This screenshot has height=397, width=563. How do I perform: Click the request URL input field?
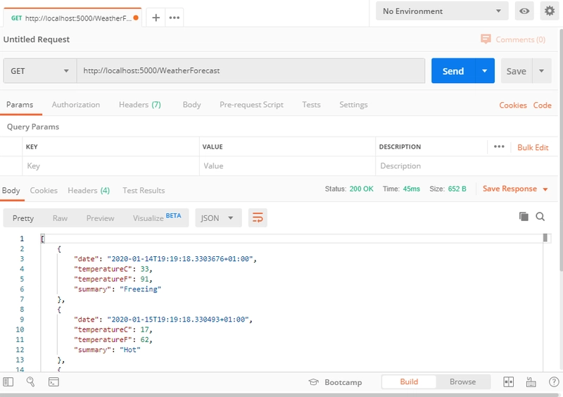tap(251, 71)
